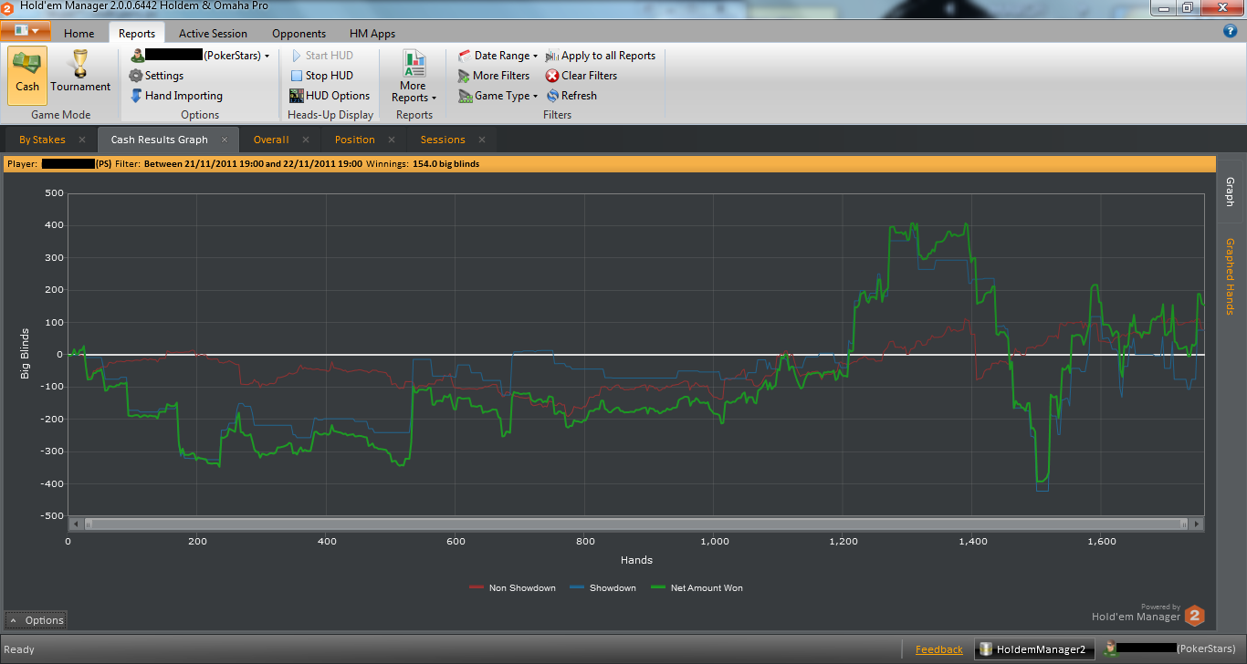Open the Active Session ribbon tab
1247x664 pixels.
(x=213, y=34)
